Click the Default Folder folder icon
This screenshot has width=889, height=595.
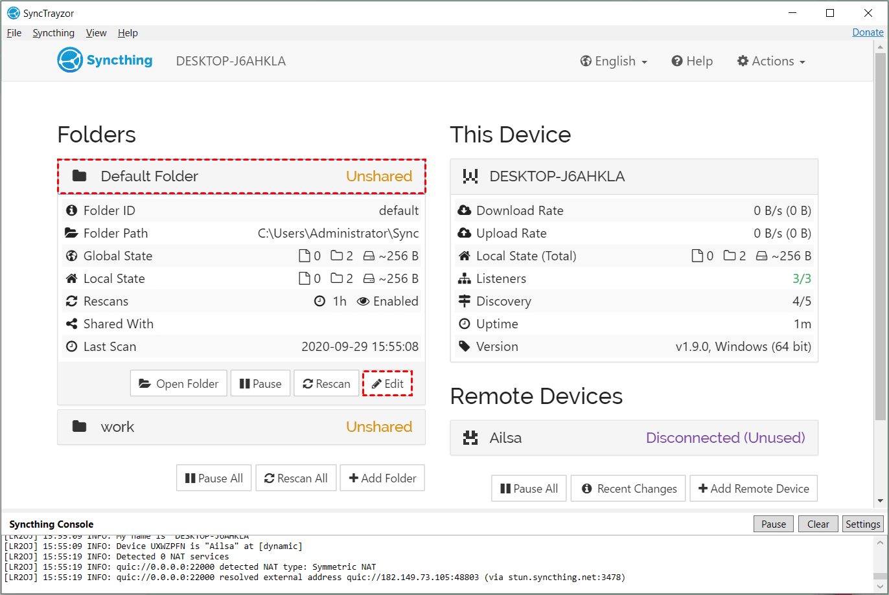click(x=79, y=176)
